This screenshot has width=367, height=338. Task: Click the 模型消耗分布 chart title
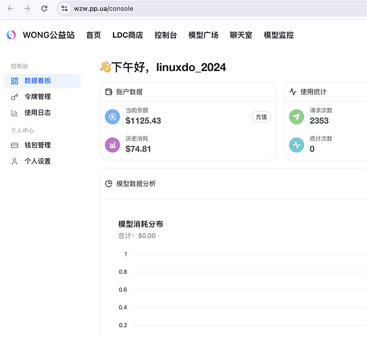click(x=141, y=224)
